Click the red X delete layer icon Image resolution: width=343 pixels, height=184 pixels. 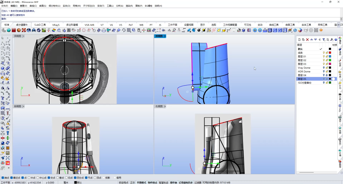tap(307, 40)
